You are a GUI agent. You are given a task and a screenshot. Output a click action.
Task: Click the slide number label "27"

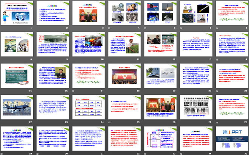pos(210,122)
